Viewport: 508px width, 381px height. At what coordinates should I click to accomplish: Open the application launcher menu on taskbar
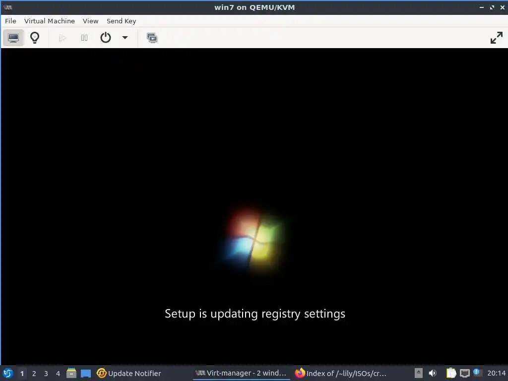point(8,373)
